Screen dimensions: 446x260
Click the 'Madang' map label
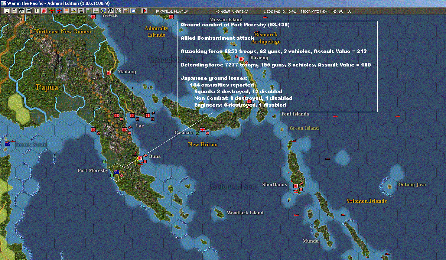127,72
